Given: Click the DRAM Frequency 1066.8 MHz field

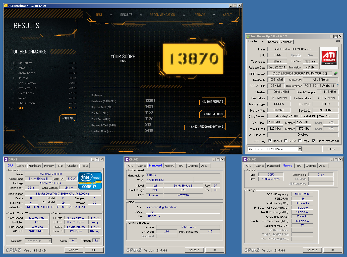Looking at the screenshot, I should [302, 194].
